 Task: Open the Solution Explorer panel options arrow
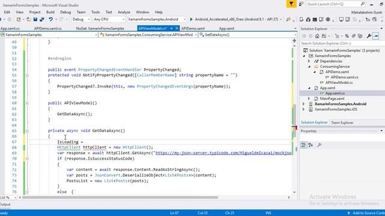[381, 29]
